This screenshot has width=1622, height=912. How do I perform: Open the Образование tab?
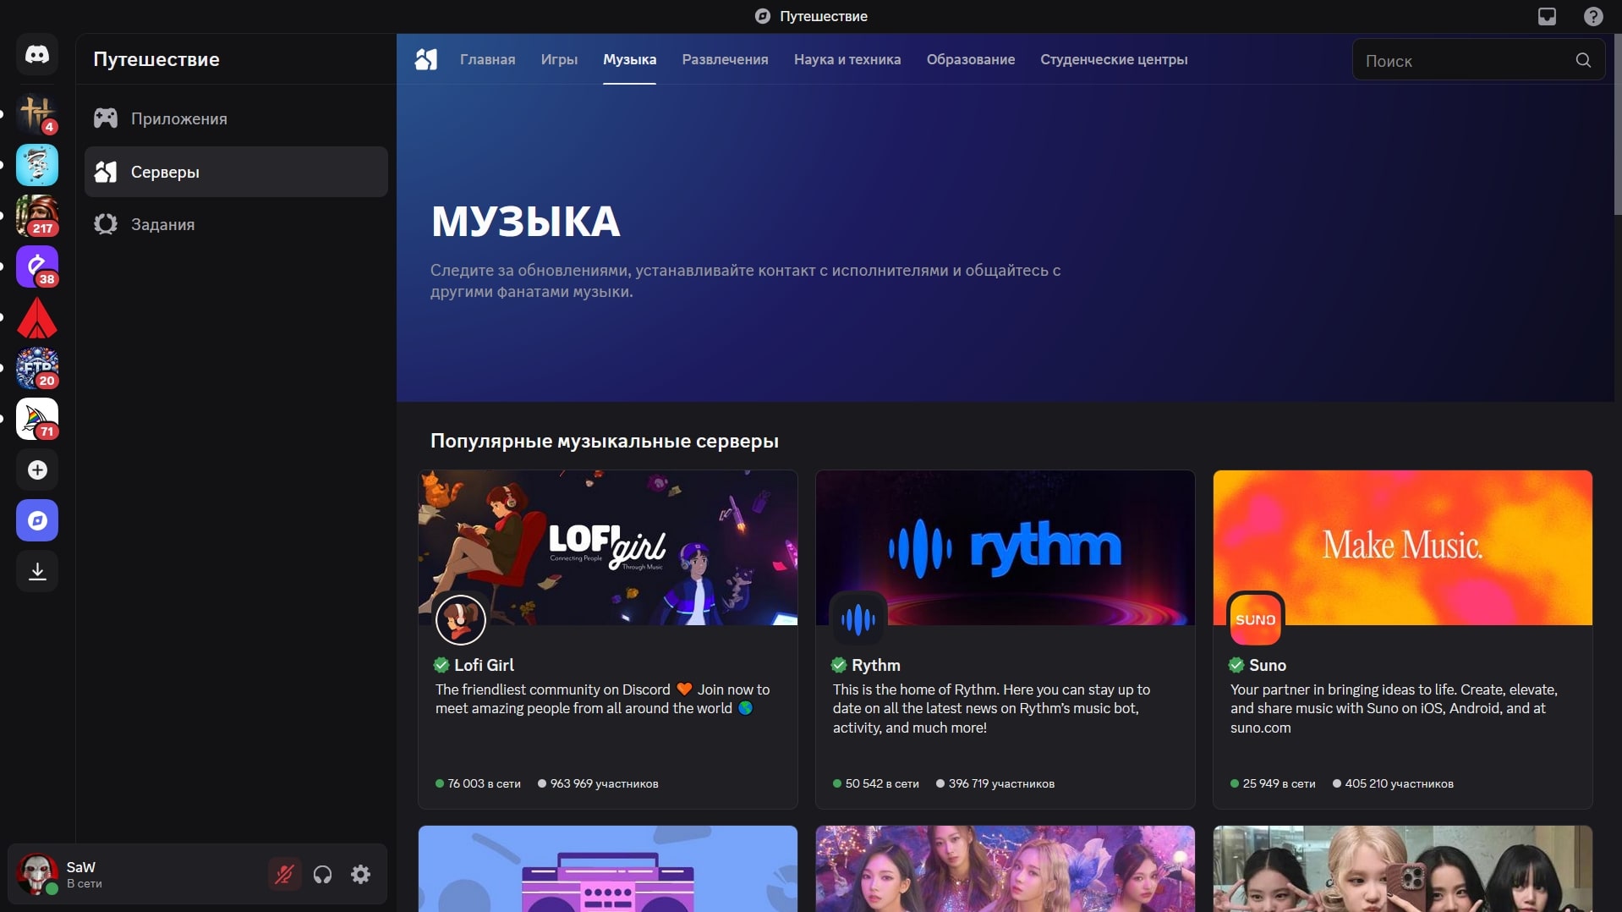(x=970, y=59)
